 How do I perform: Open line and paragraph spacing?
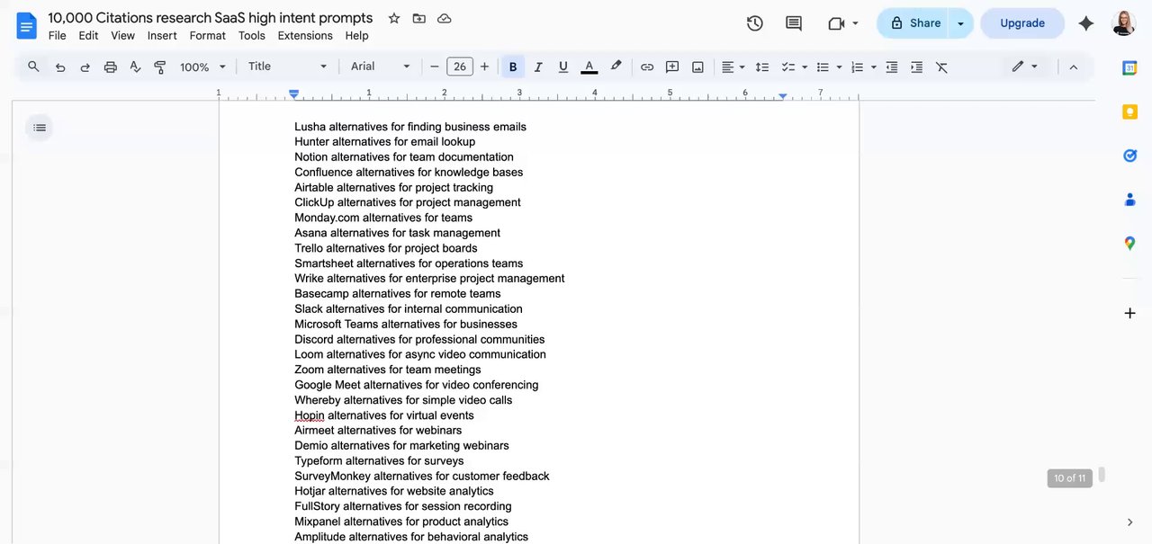tap(762, 67)
